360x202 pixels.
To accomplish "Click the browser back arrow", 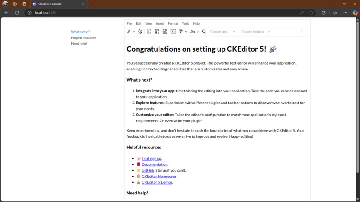I will pyautogui.click(x=6, y=12).
